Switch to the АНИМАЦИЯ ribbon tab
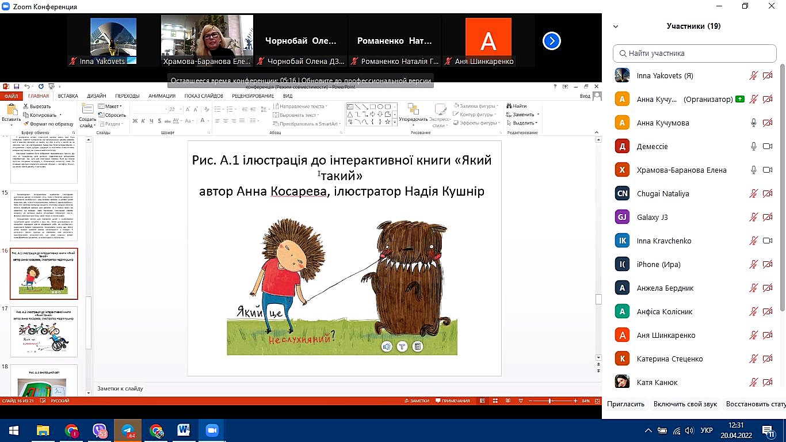The width and height of the screenshot is (786, 442). click(x=162, y=96)
